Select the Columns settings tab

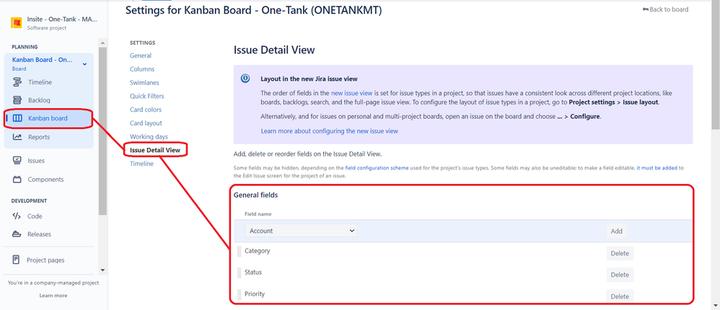pos(142,69)
